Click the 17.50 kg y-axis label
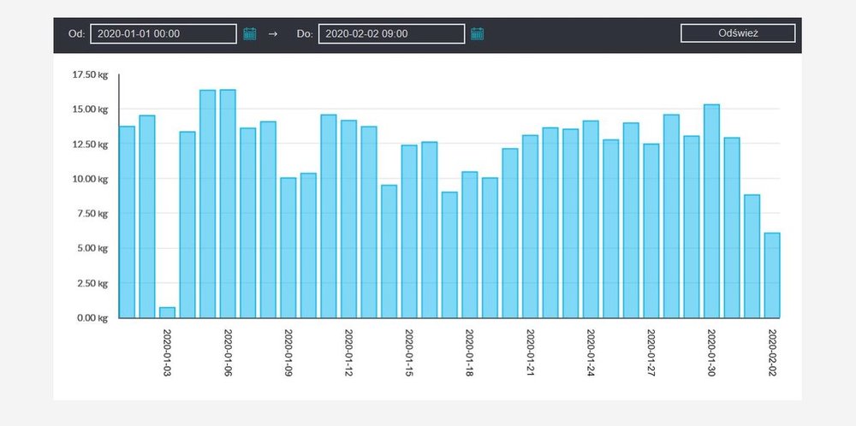 coord(90,74)
